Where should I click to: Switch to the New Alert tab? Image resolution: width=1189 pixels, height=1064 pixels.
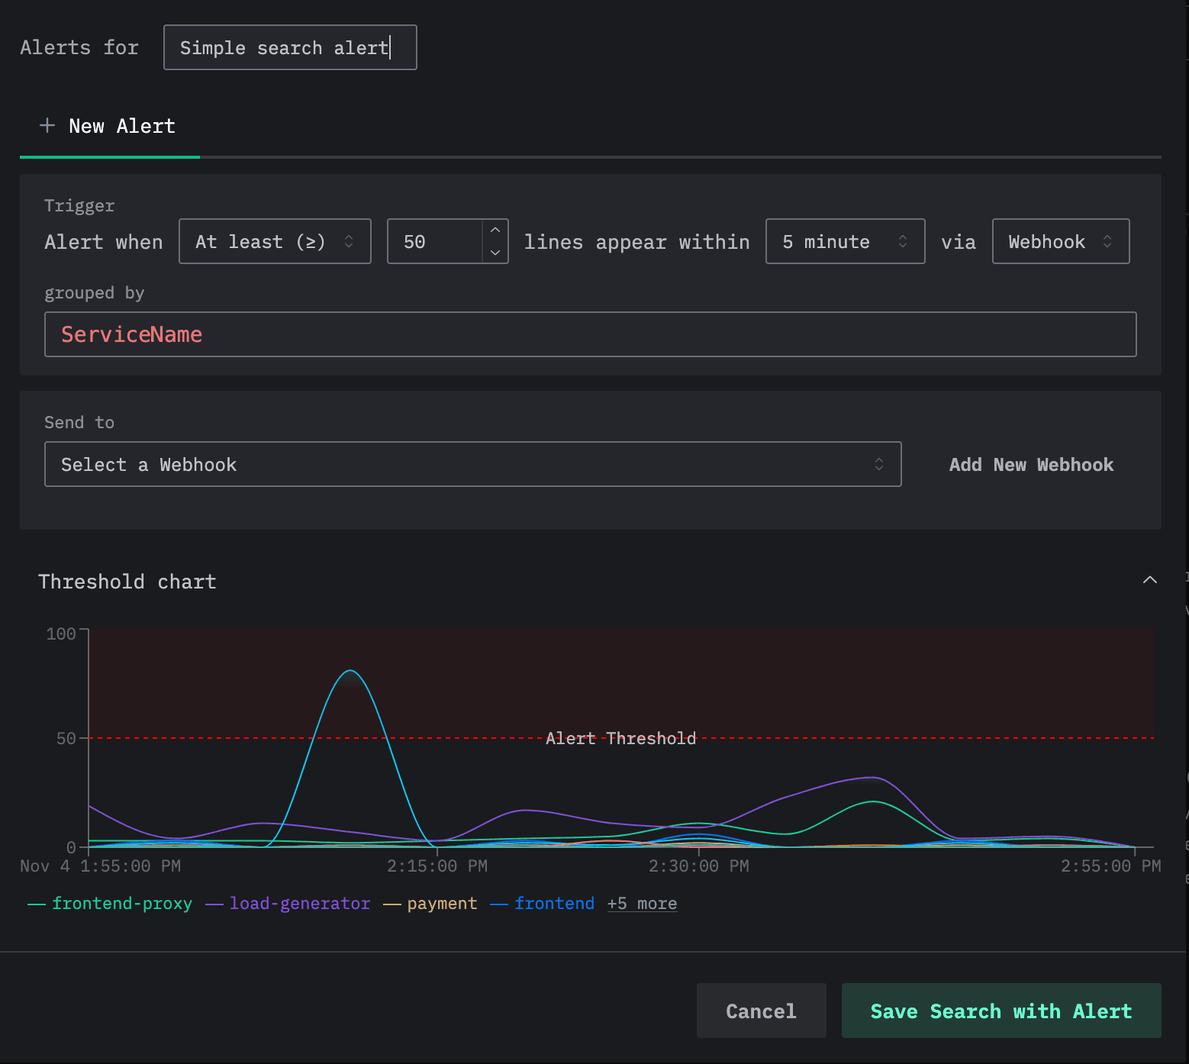click(121, 127)
